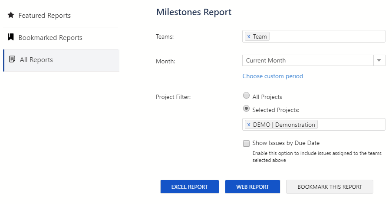Click the document icon beside All Reports
The image size is (392, 204).
(12, 59)
